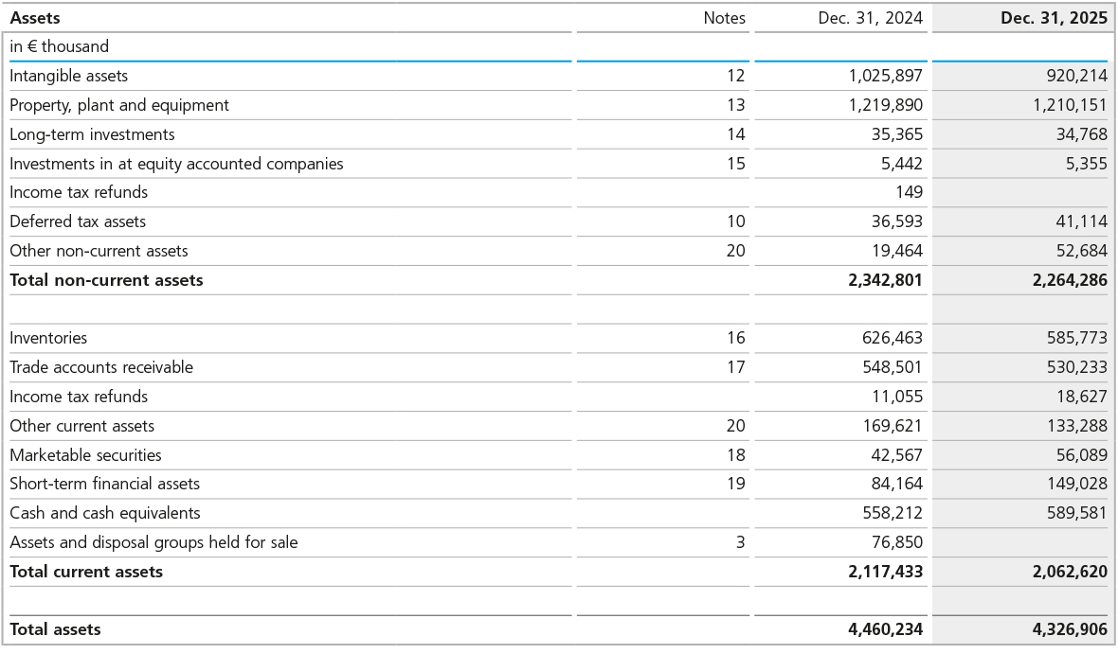Select Total assets 2025 value 4,326,906

[1070, 629]
